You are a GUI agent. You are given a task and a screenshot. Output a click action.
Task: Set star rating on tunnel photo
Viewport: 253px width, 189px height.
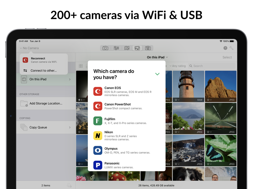coord(209,132)
